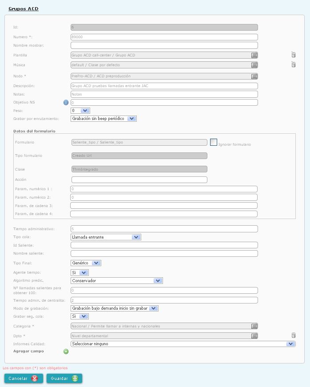Click the Guardar button

pyautogui.click(x=64, y=379)
